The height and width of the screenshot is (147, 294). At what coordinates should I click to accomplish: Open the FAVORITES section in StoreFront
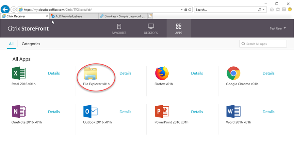click(x=119, y=29)
